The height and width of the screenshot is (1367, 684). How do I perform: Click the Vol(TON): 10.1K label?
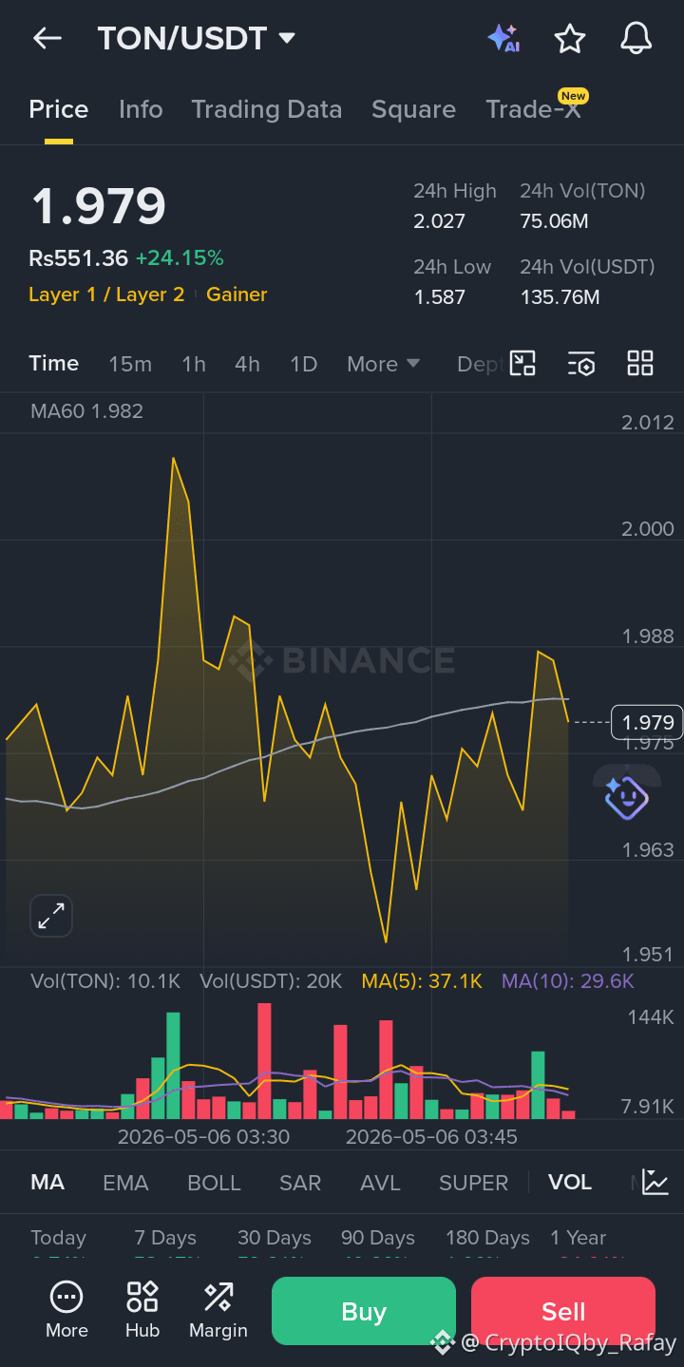click(105, 981)
